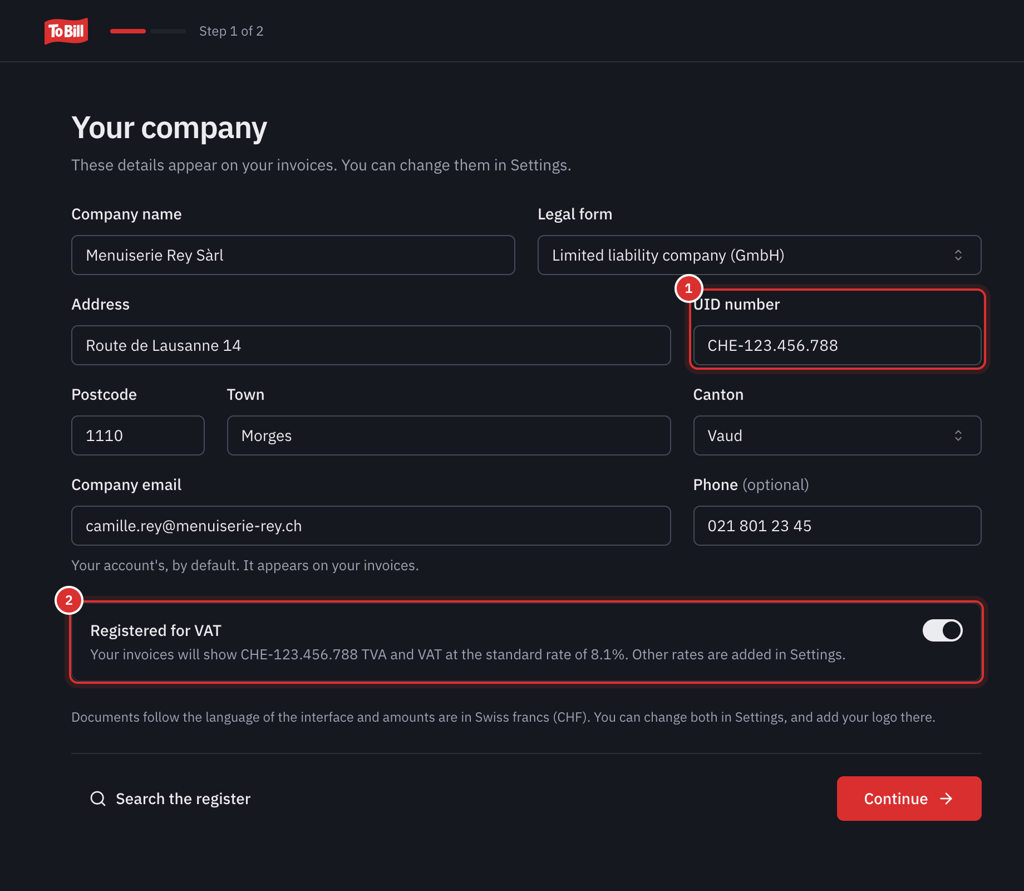Click the Documents follow the language note
This screenshot has height=891, width=1024.
(503, 717)
